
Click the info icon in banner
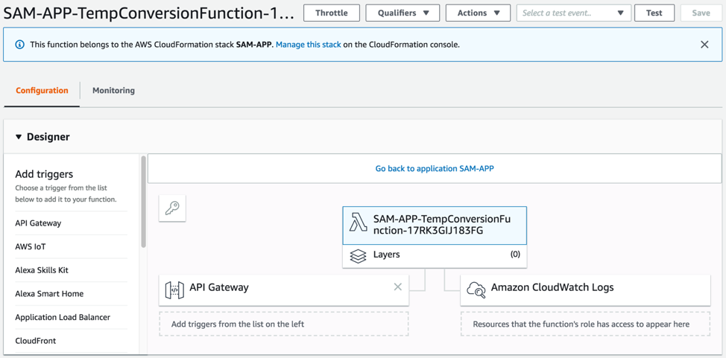click(x=19, y=45)
